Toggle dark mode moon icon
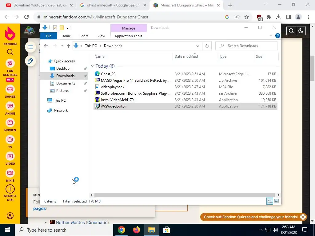This screenshot has height=236, width=315. (301, 31)
